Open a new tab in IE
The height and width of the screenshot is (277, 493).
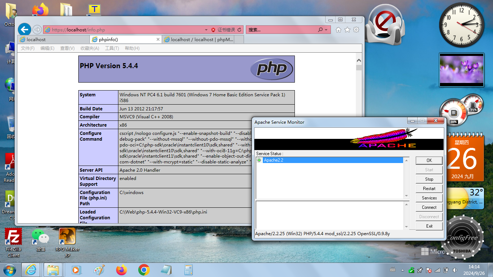[239, 39]
